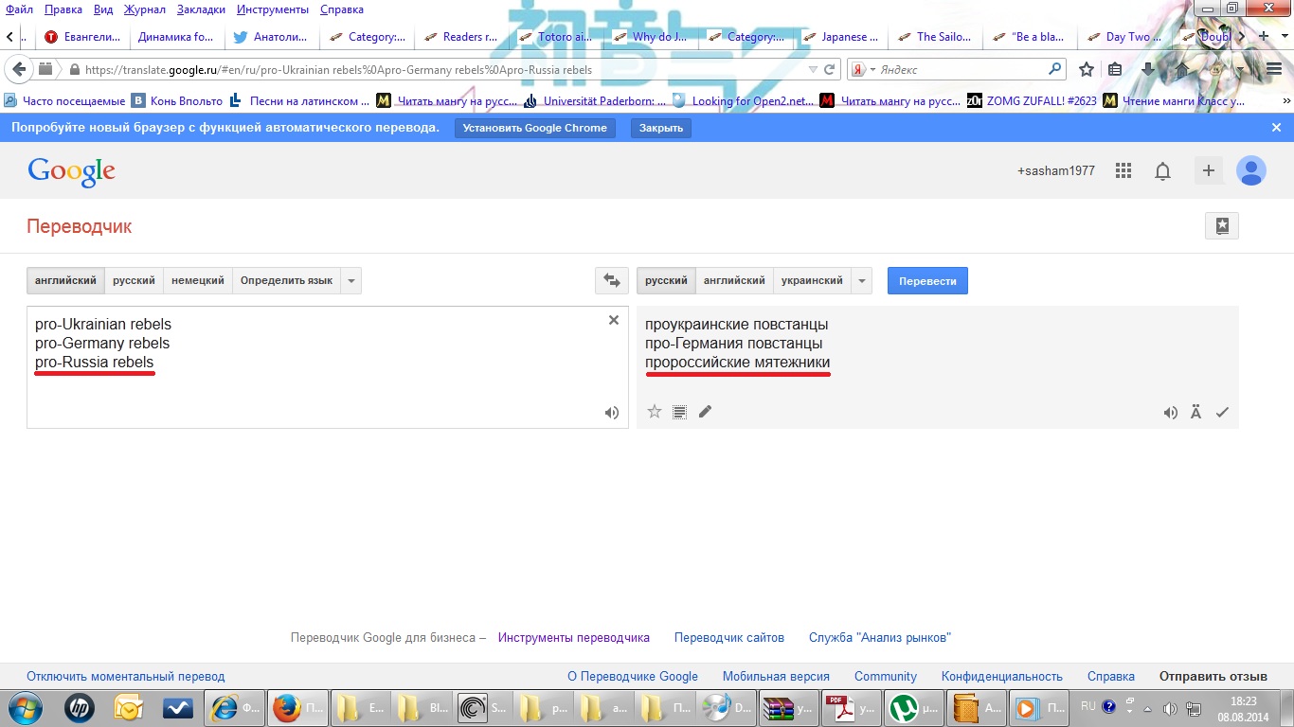The width and height of the screenshot is (1294, 727).
Task: Close the Chrome promotion bar
Action: pyautogui.click(x=1276, y=127)
